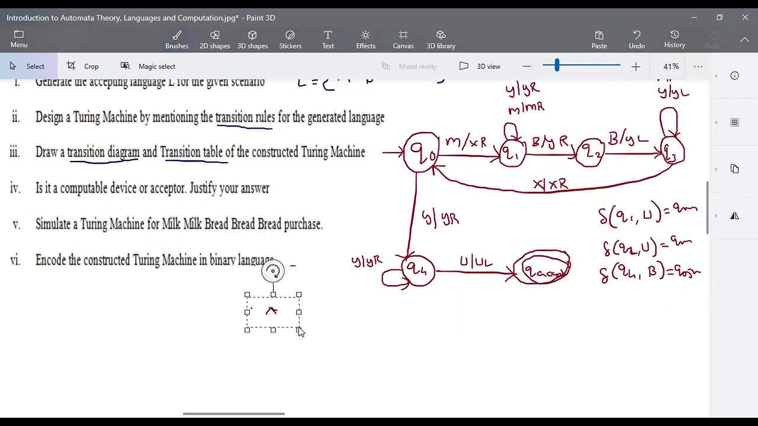This screenshot has height=426, width=758.
Task: Click 'Encode the constructed Turing Machine' line vi
Action: (x=155, y=260)
